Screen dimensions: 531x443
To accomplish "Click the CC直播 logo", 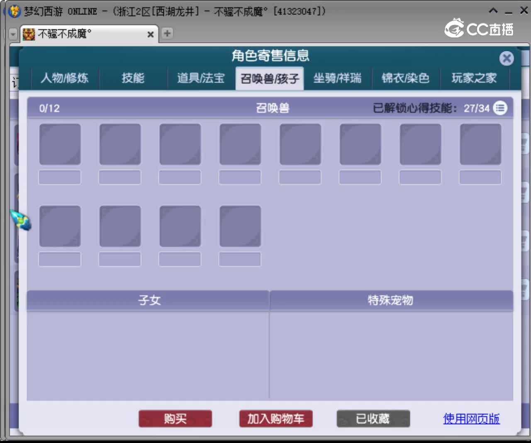I will [x=479, y=29].
